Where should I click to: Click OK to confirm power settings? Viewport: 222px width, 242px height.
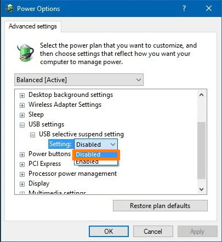tap(109, 232)
